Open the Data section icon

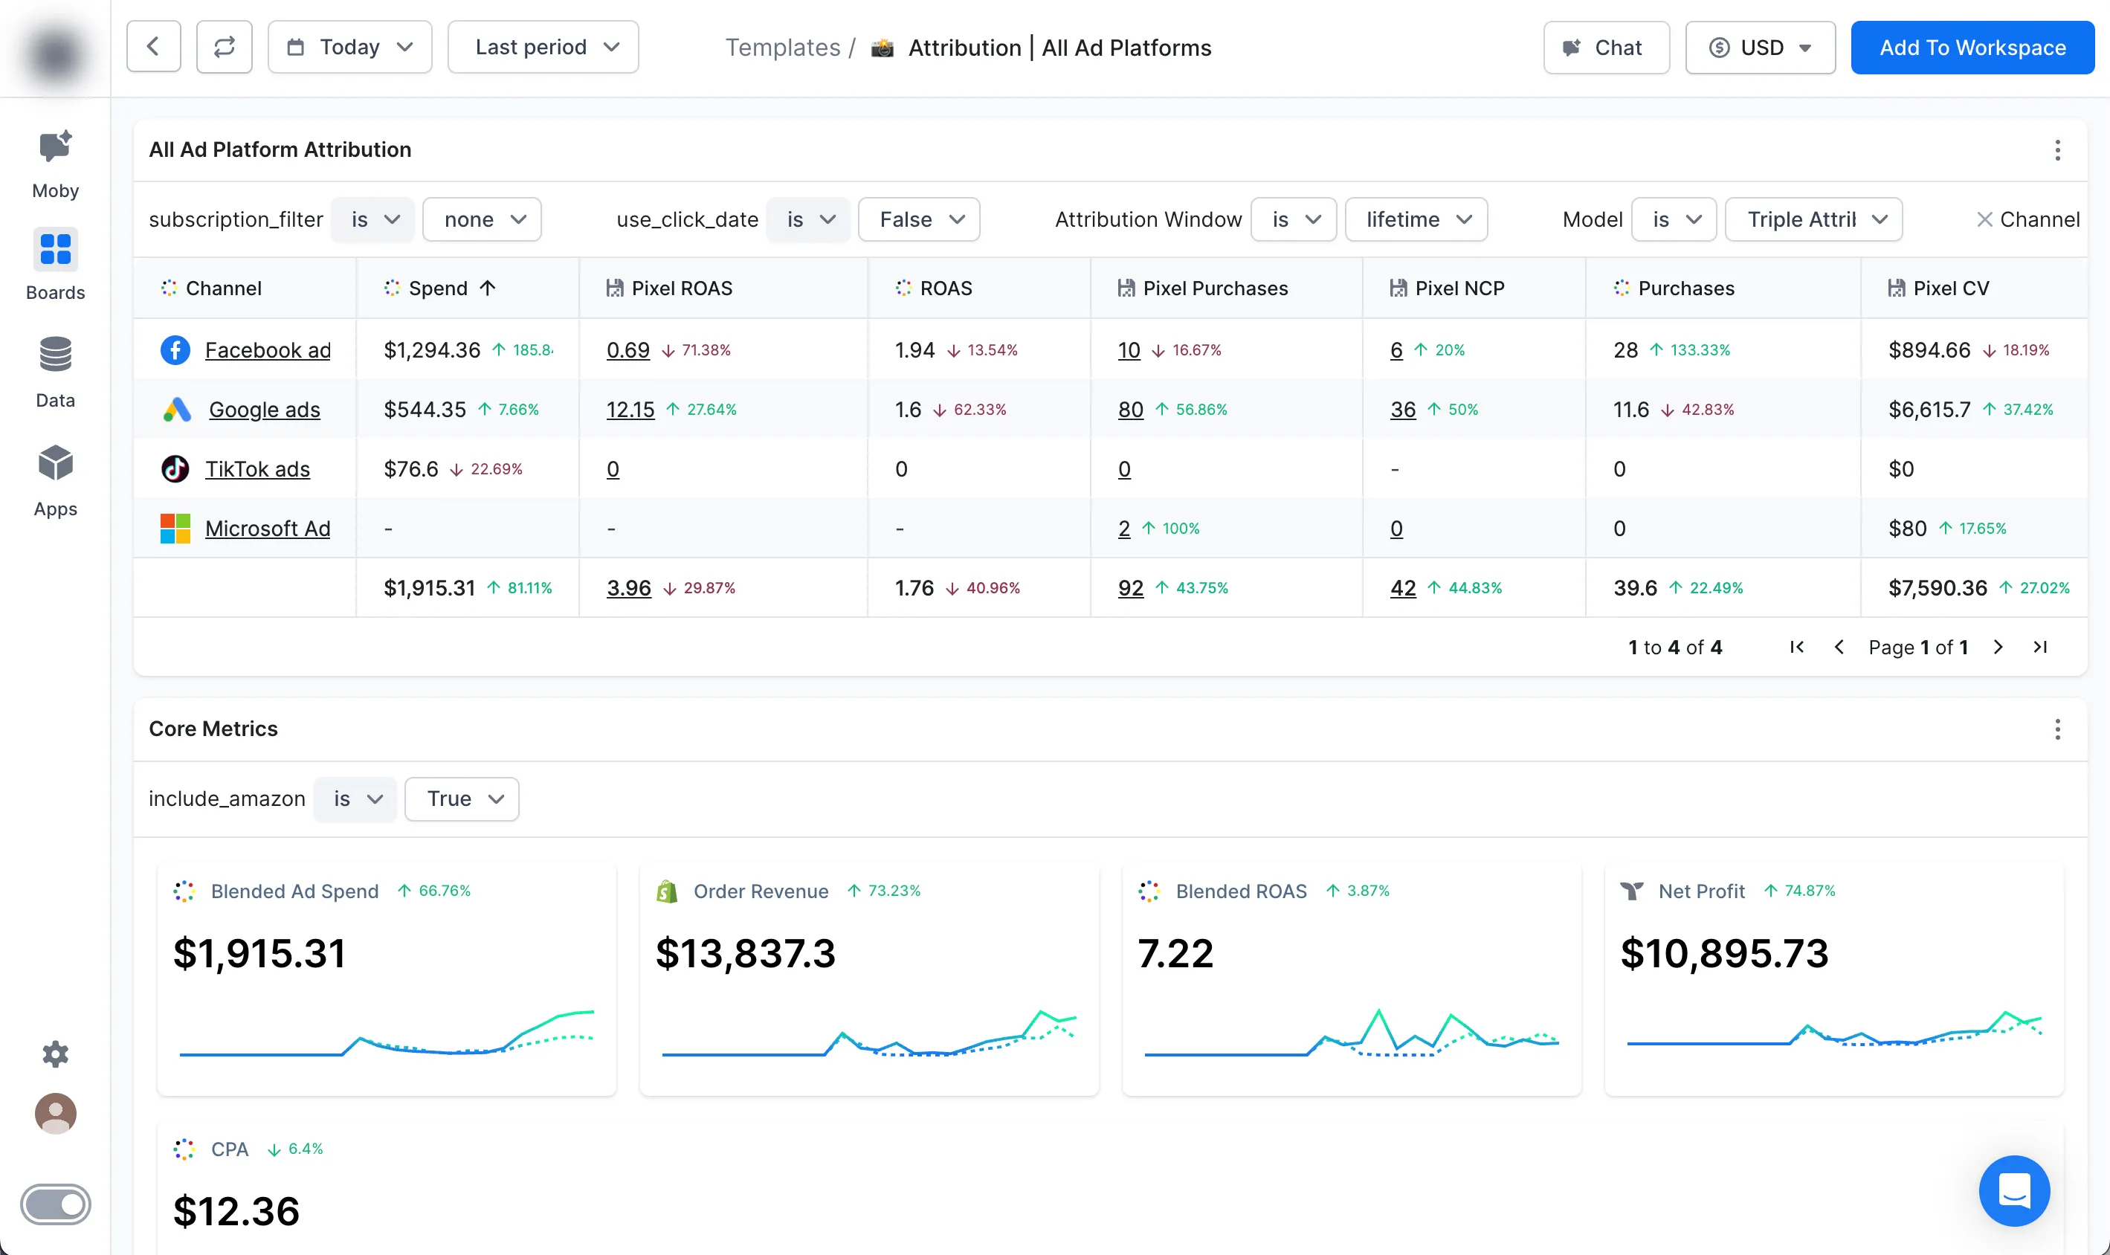[x=55, y=355]
